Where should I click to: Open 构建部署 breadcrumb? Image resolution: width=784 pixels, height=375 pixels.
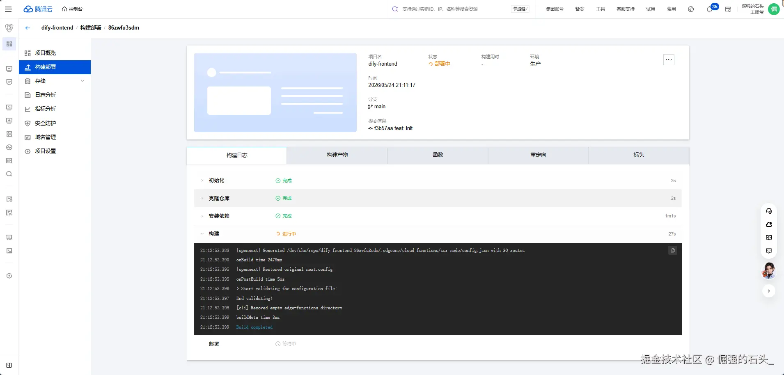(x=91, y=28)
